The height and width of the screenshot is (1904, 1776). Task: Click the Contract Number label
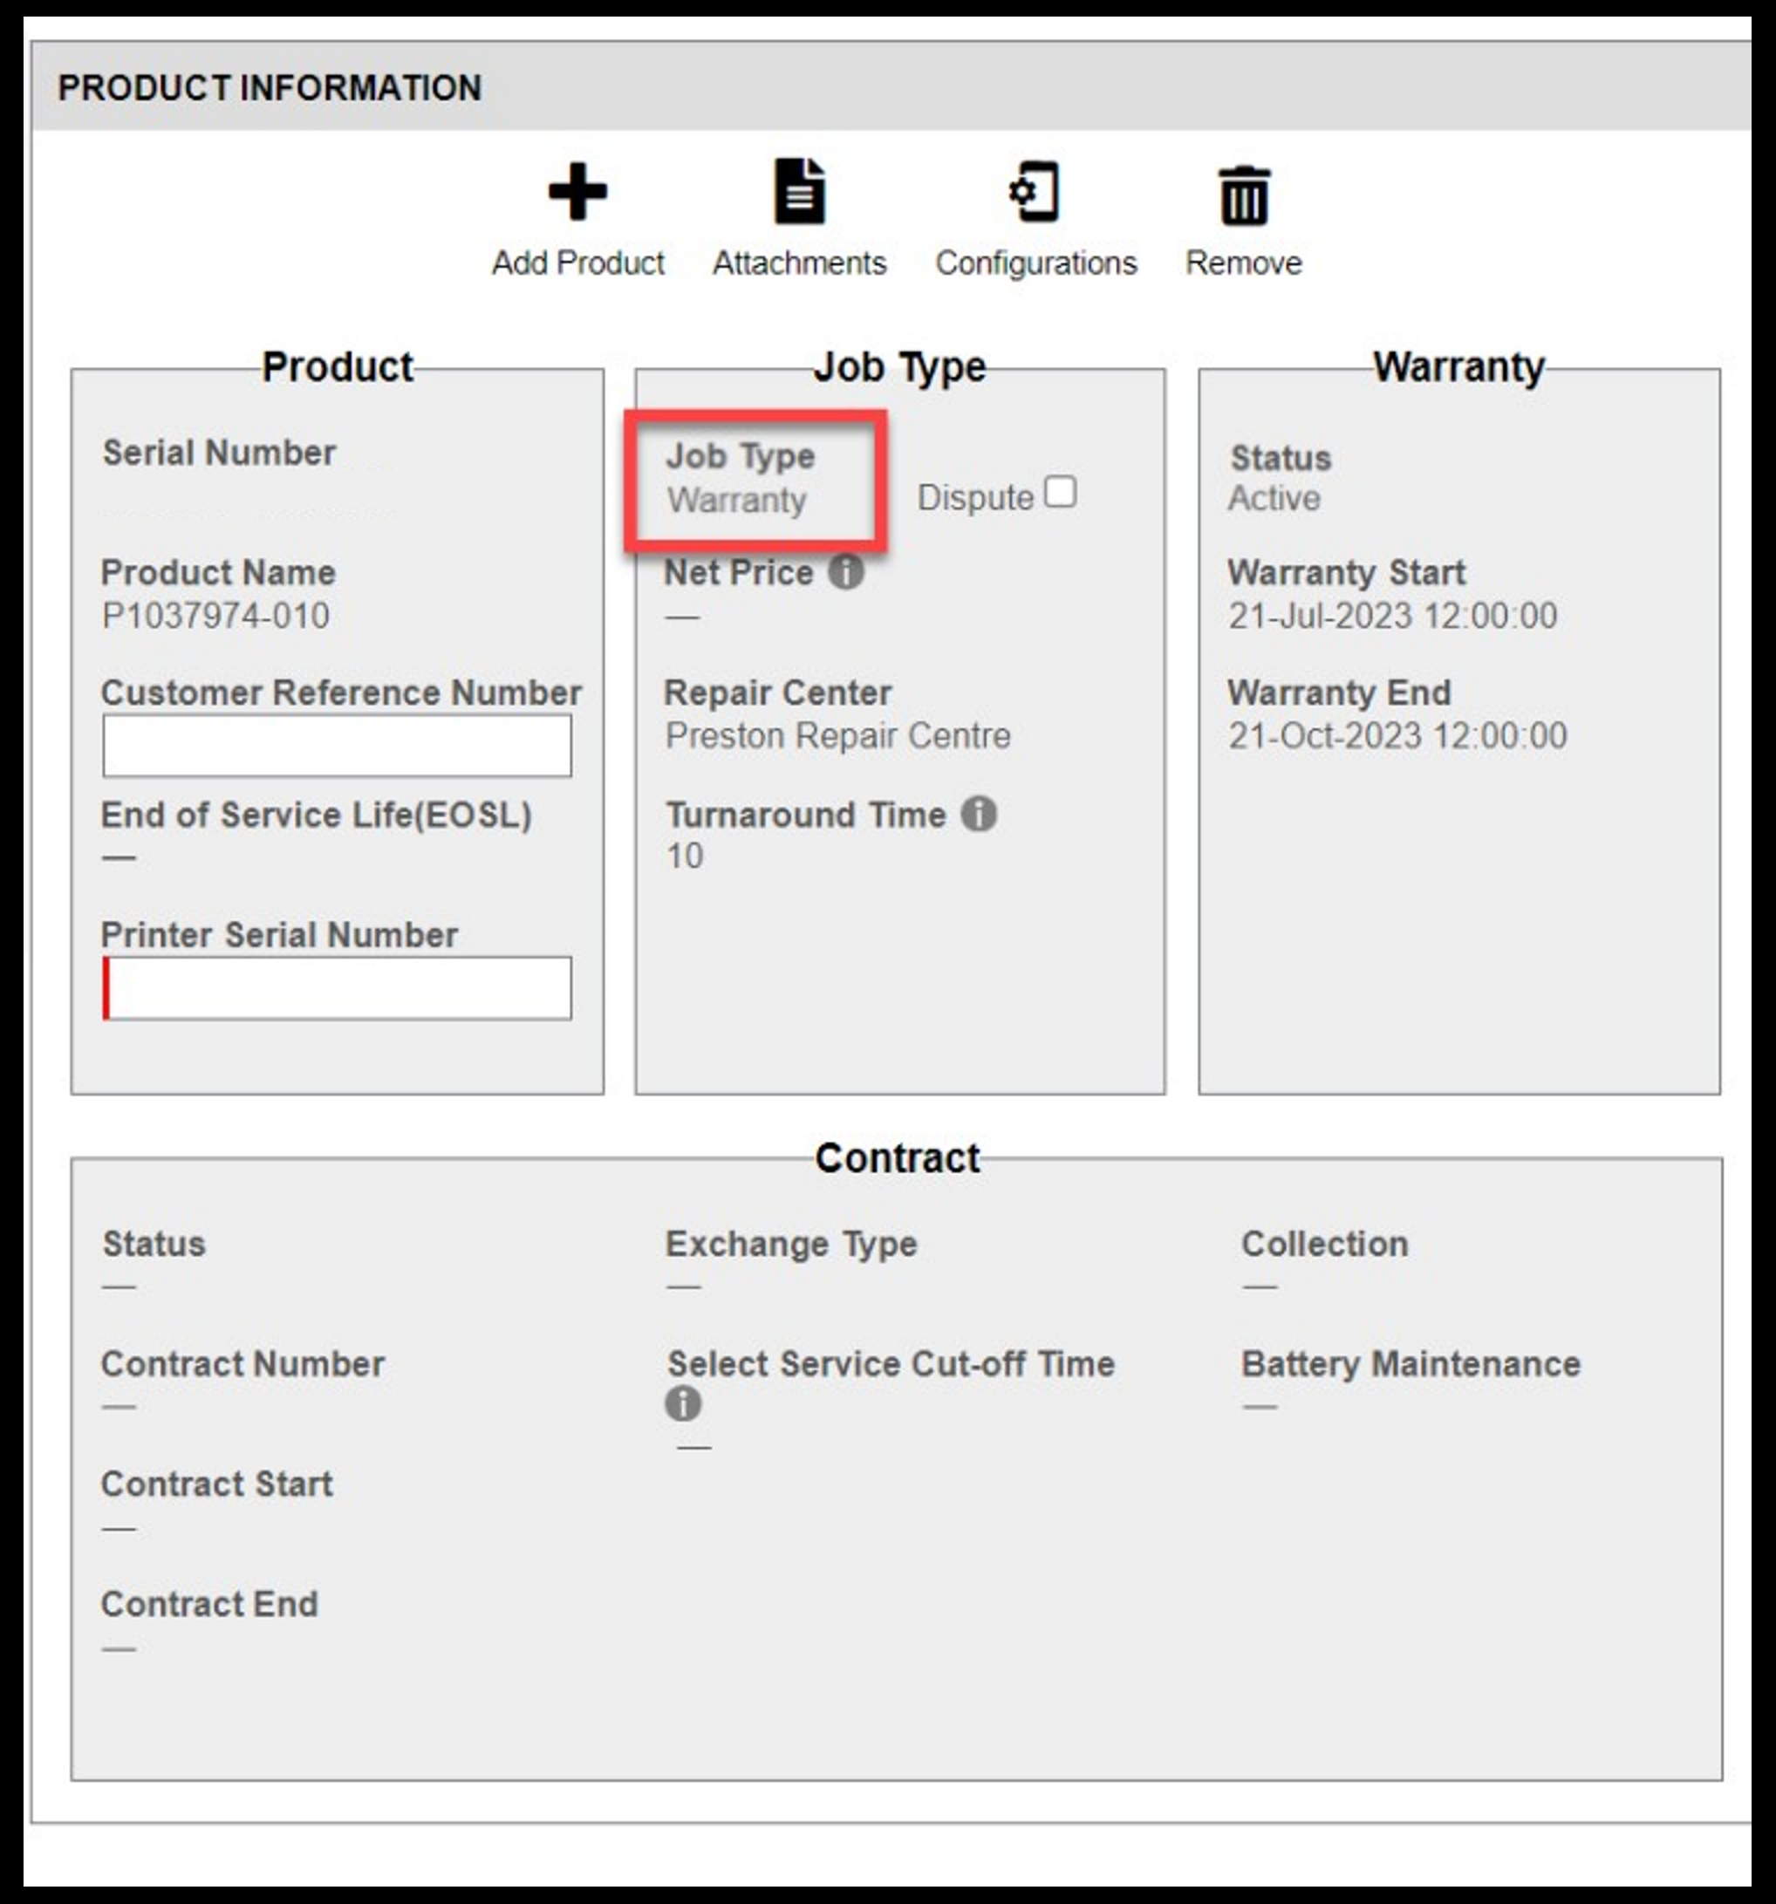point(243,1364)
